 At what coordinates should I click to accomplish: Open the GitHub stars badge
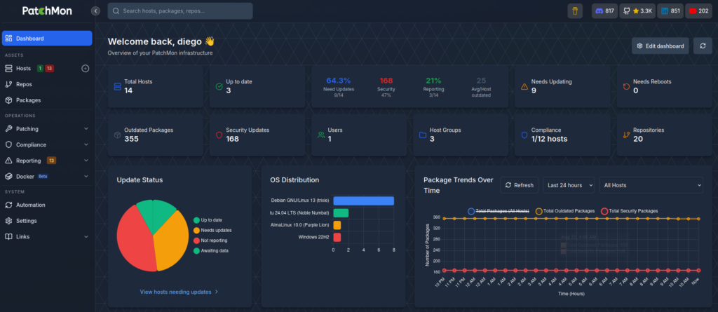coord(637,11)
